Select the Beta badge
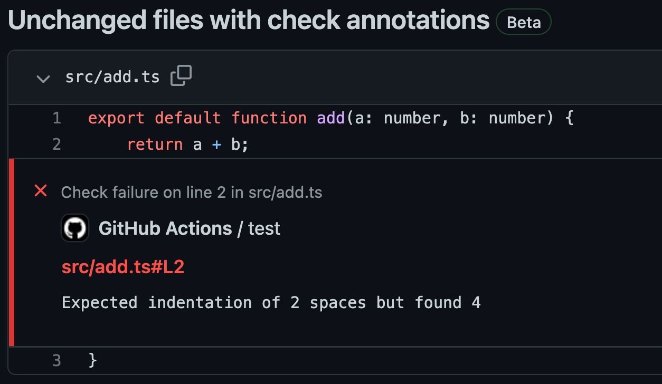Screen dimensions: 662x384 (523, 22)
